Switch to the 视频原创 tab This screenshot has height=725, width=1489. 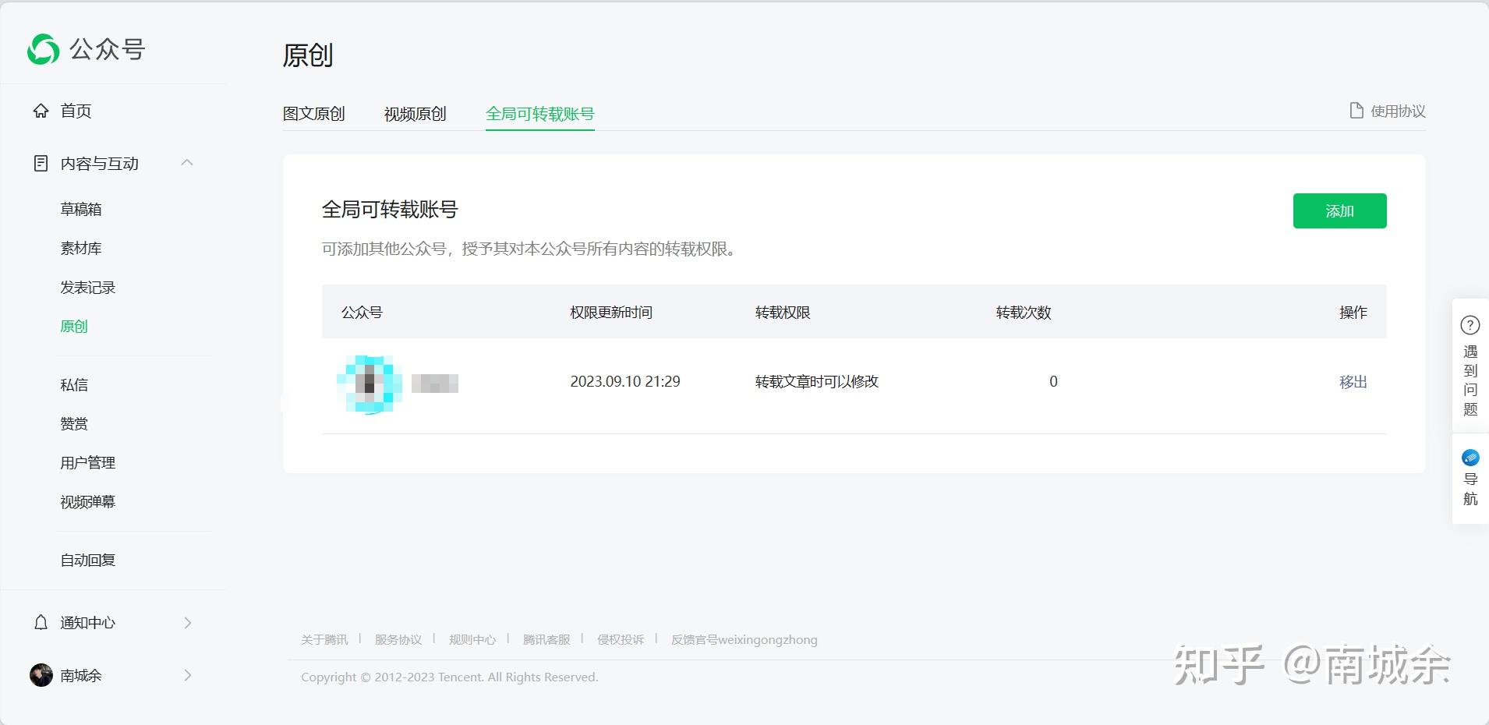[415, 114]
